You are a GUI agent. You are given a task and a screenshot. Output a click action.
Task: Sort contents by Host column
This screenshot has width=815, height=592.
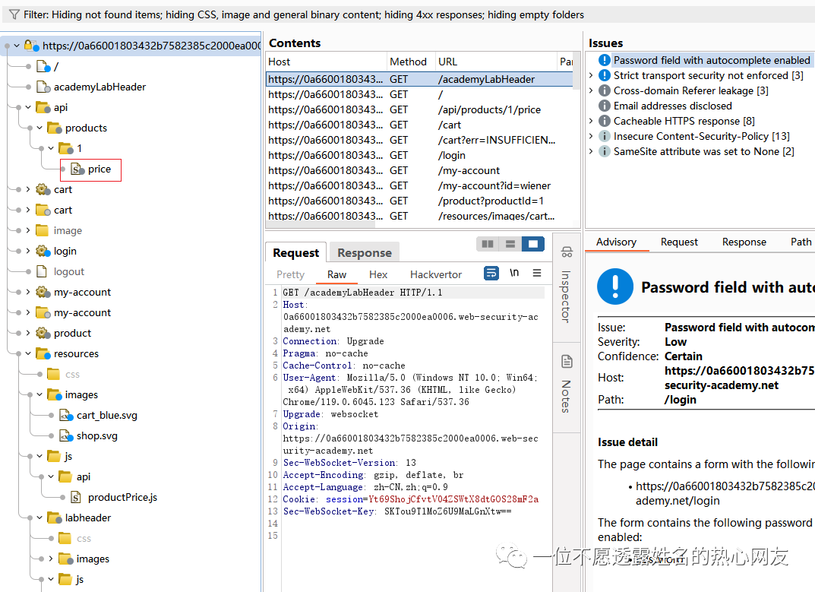click(326, 62)
